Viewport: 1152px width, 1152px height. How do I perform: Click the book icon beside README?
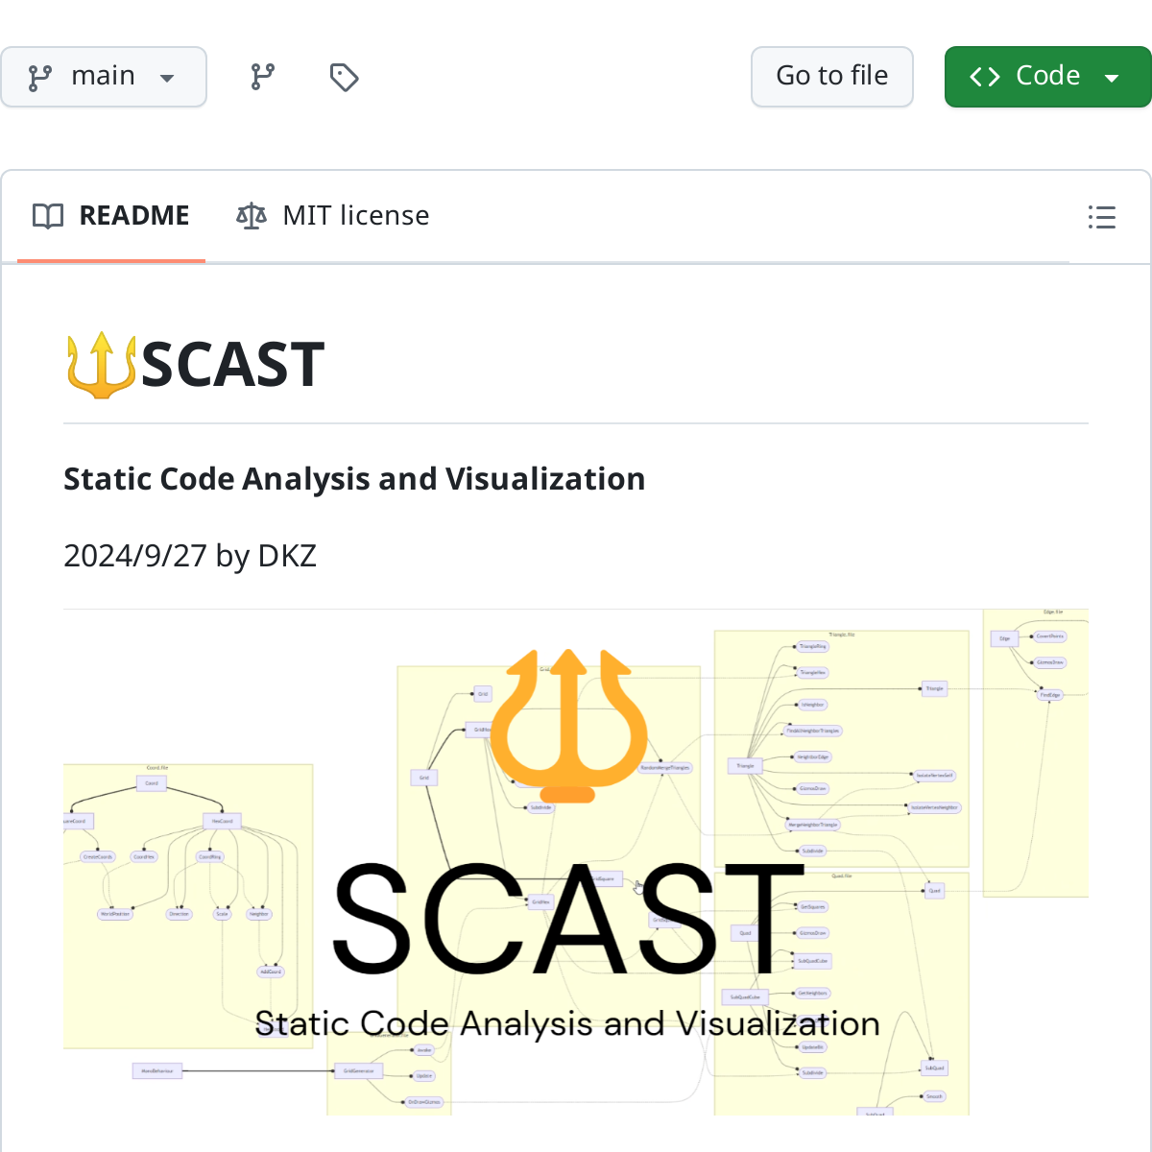click(48, 216)
